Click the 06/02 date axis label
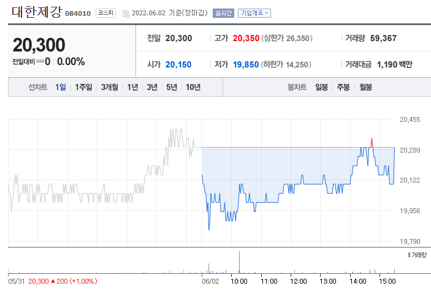Screen dimensions: 431x291 coord(210,281)
